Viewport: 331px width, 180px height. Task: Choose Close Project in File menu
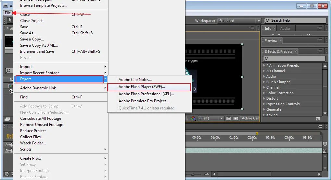(61, 21)
